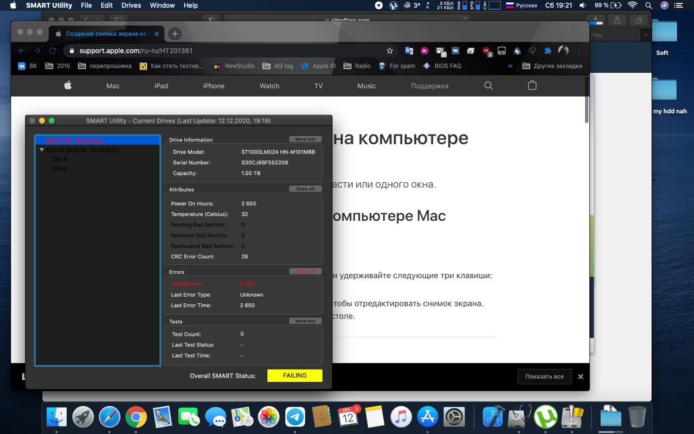Image resolution: width=694 pixels, height=434 pixels.
Task: Open System Preferences from the Dock
Action: (x=454, y=417)
